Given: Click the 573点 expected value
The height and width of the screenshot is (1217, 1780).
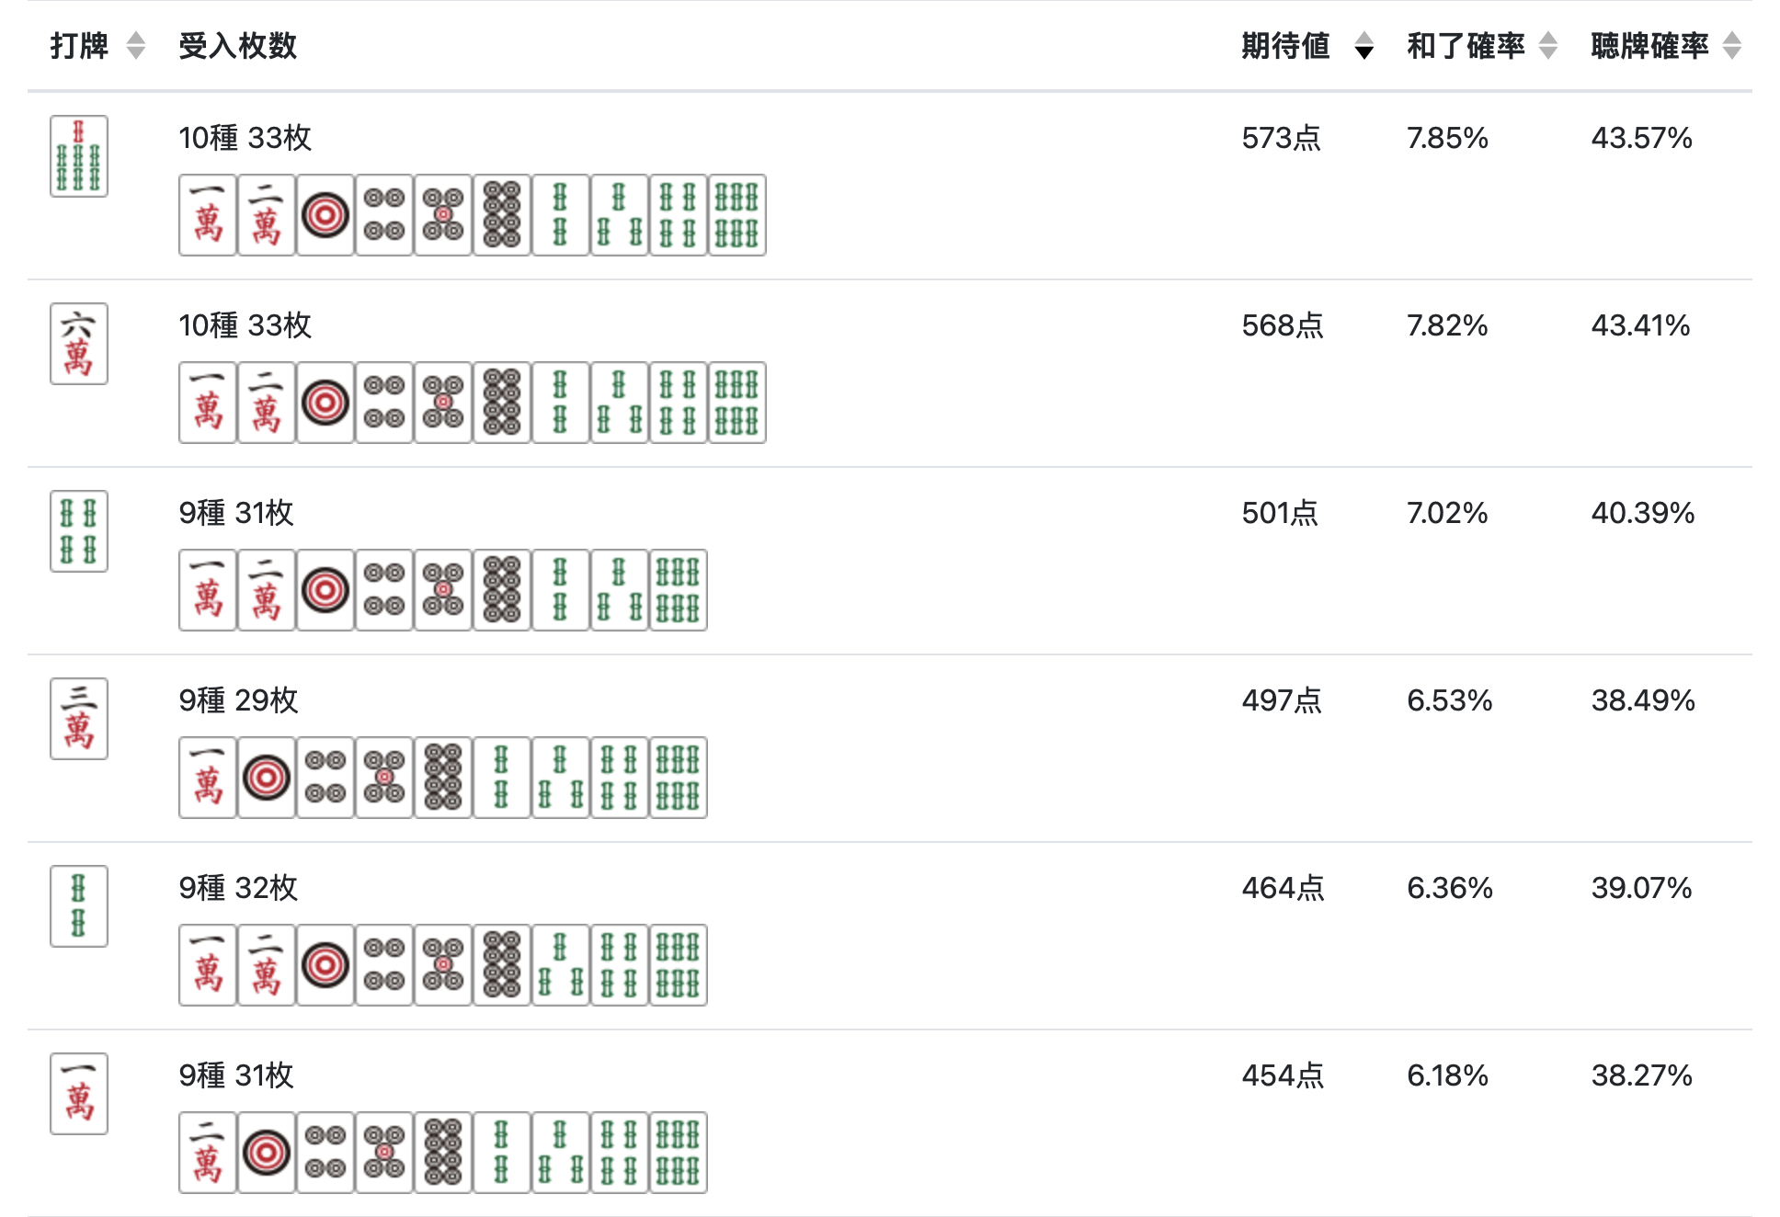Looking at the screenshot, I should [x=1282, y=138].
